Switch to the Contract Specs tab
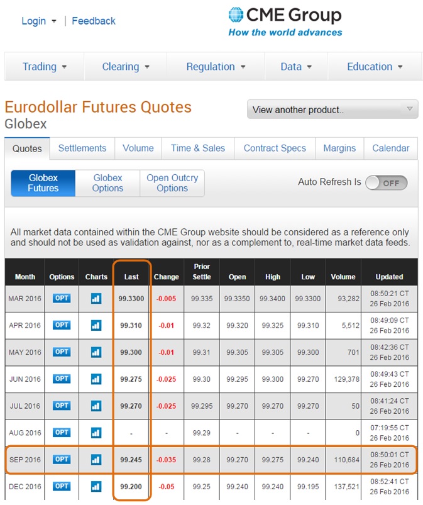 click(x=275, y=148)
